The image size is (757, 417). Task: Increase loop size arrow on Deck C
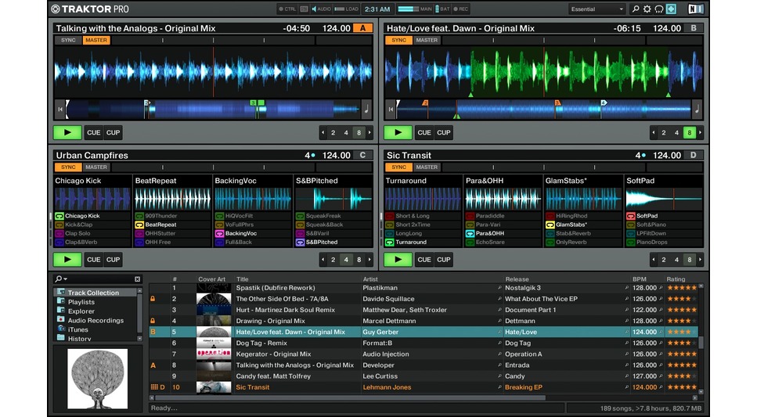[x=369, y=260]
